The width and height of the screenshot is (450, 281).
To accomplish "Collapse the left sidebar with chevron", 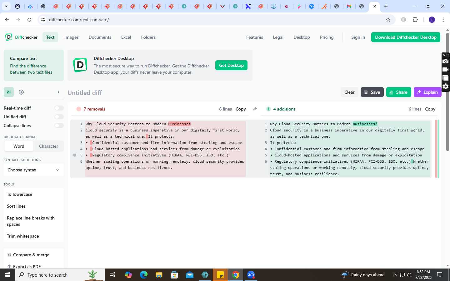I will (58, 92).
